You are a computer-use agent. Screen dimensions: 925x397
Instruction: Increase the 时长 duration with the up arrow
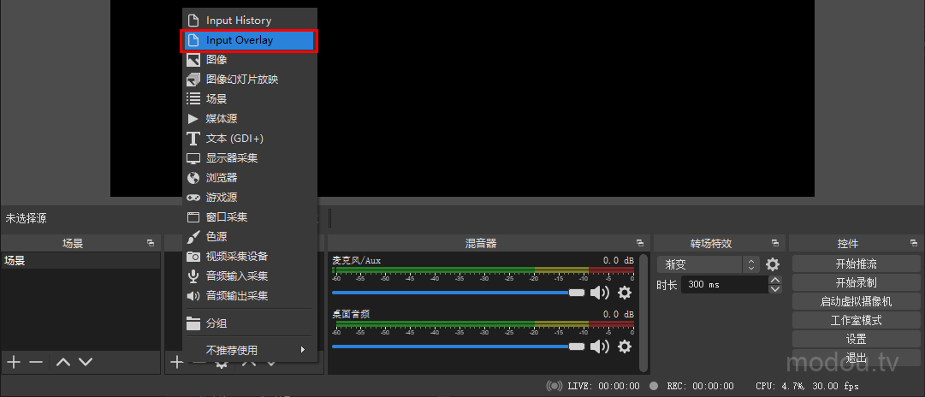pos(775,280)
